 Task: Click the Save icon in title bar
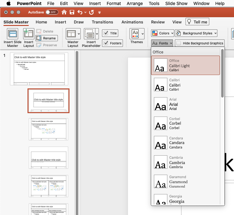pos(72,12)
